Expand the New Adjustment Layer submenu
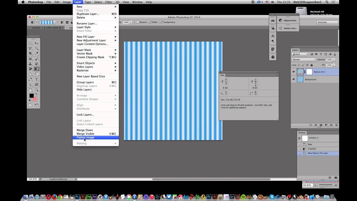357x201 pixels. tap(96, 40)
